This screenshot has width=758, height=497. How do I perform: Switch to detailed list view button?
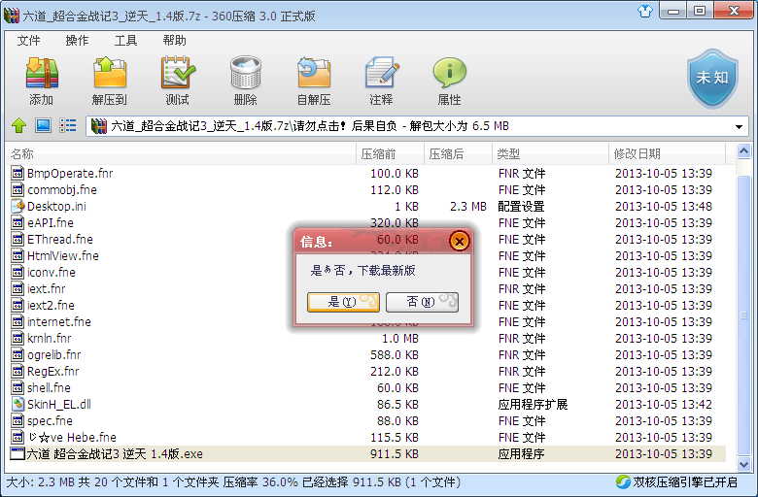point(68,125)
